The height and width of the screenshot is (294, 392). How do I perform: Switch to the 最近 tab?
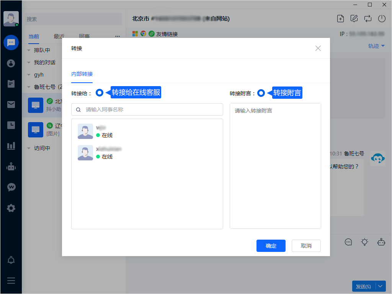(59, 36)
